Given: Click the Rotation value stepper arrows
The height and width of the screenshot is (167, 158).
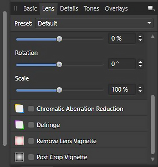Looking at the screenshot, I should 140,64.
